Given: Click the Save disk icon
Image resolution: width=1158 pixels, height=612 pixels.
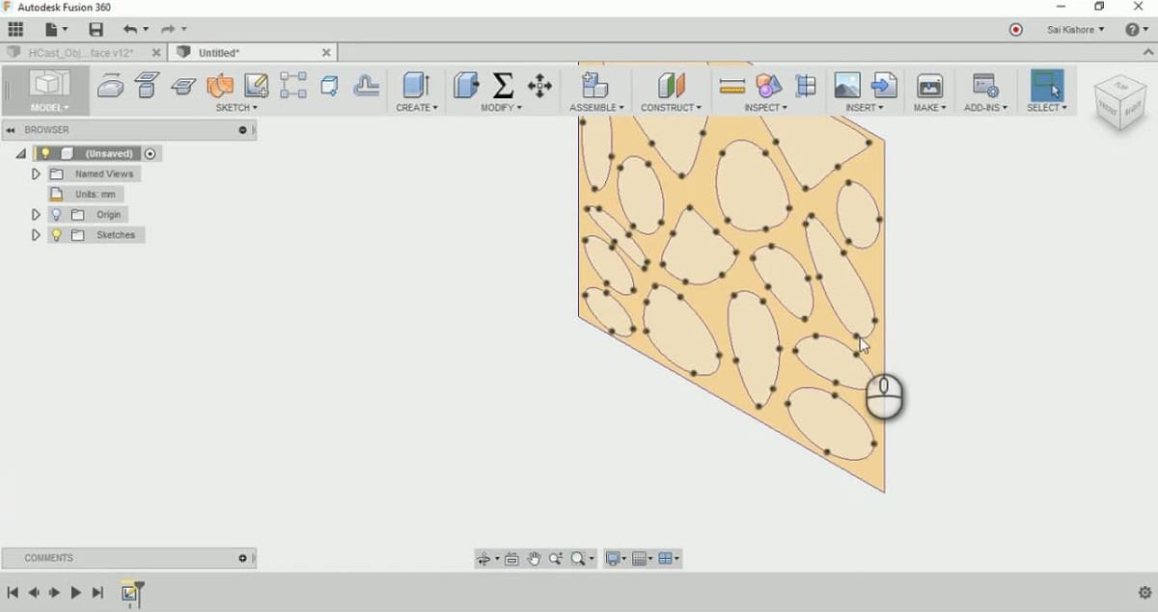Looking at the screenshot, I should pos(96,30).
